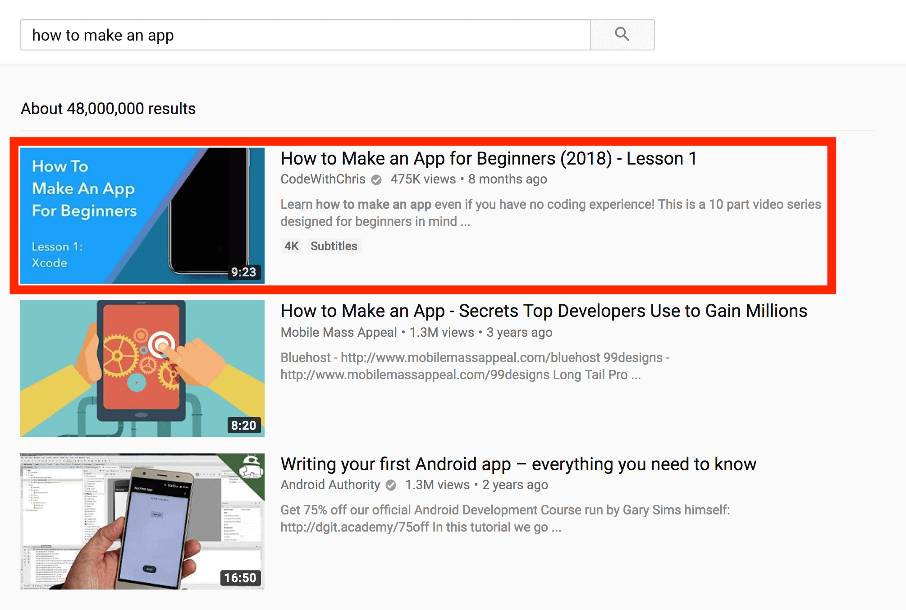Click the 16:50 duration label
This screenshot has height=610, width=906.
[240, 578]
